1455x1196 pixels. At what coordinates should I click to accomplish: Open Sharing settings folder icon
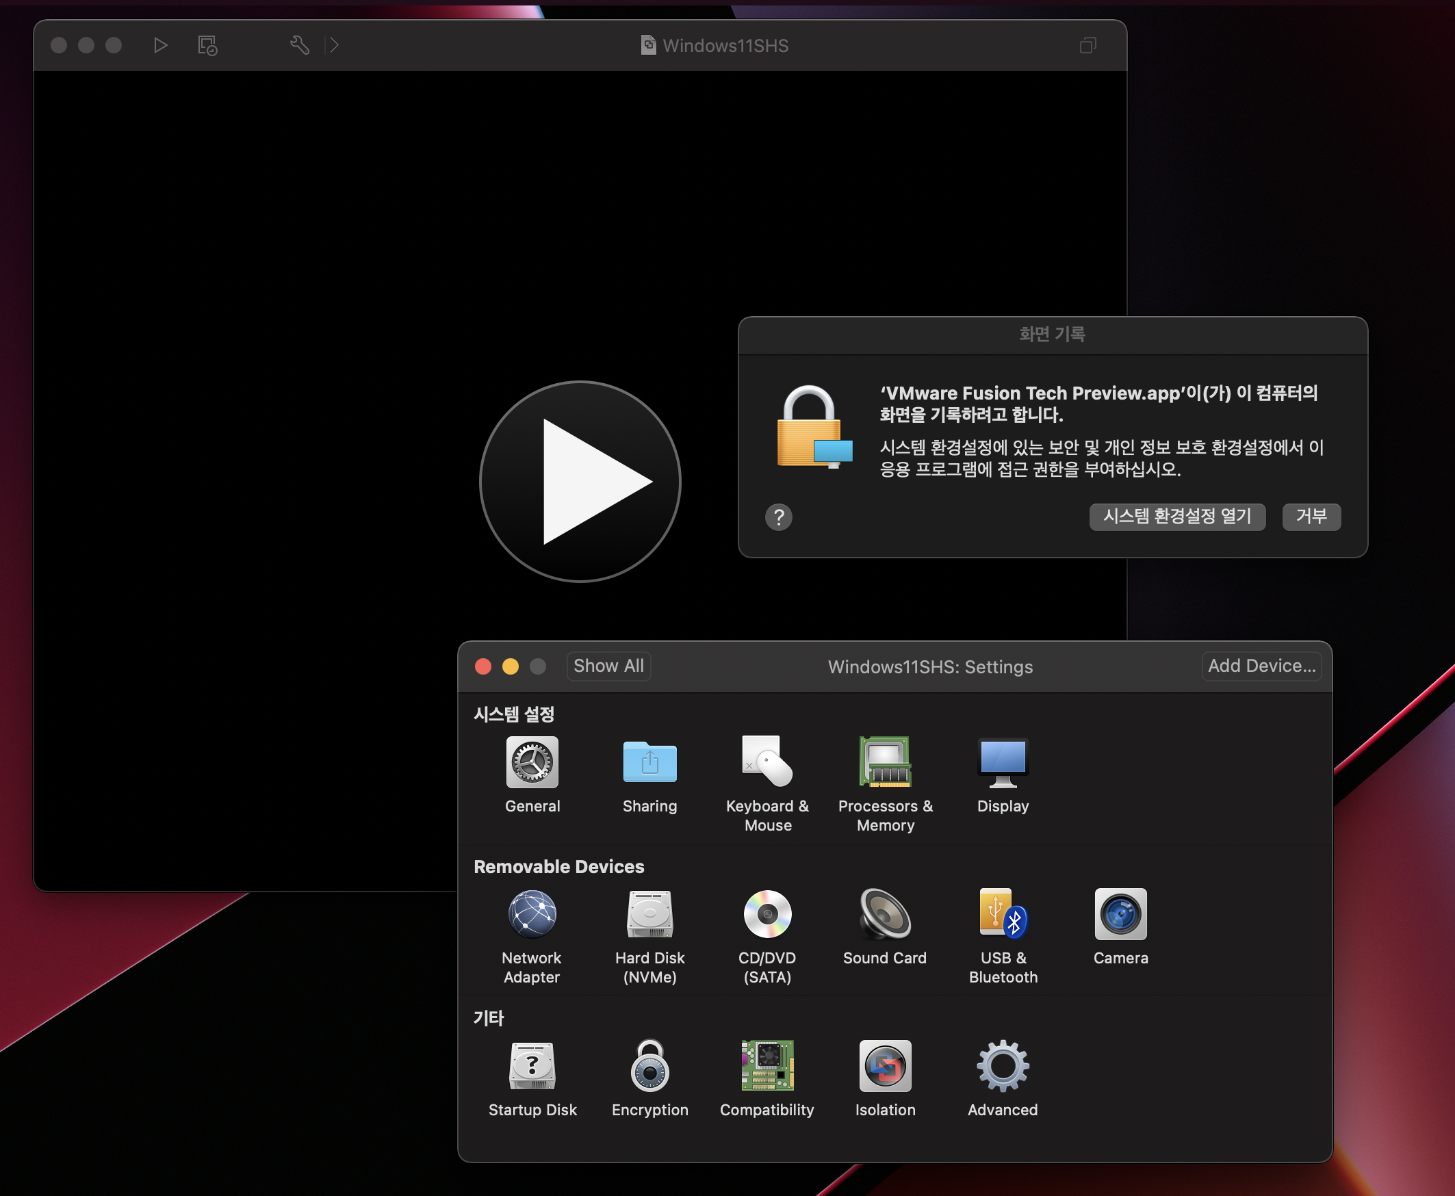[x=649, y=762]
